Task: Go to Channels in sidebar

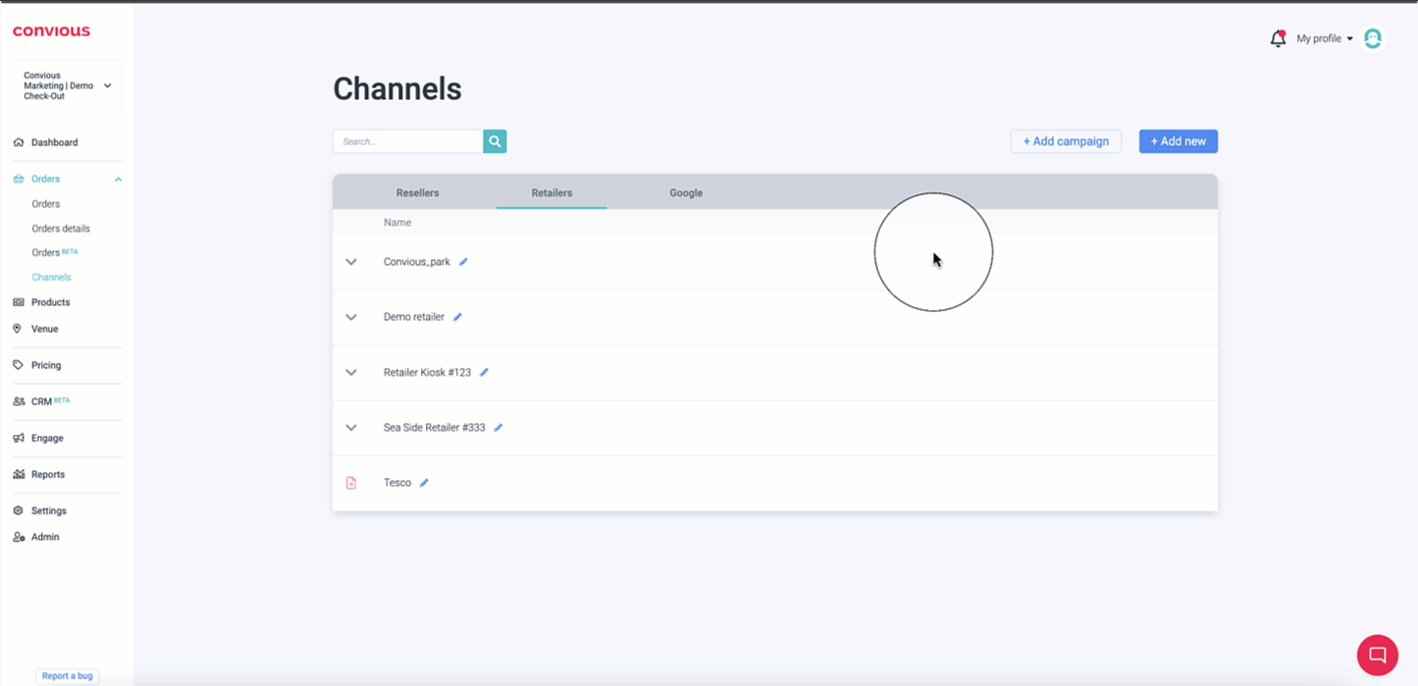Action: point(51,277)
